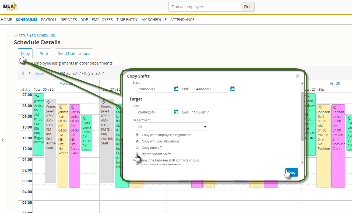Click recurring icon on Johnson Karl Monday shift
Viewport: 352px width, 213px height.
(60, 108)
